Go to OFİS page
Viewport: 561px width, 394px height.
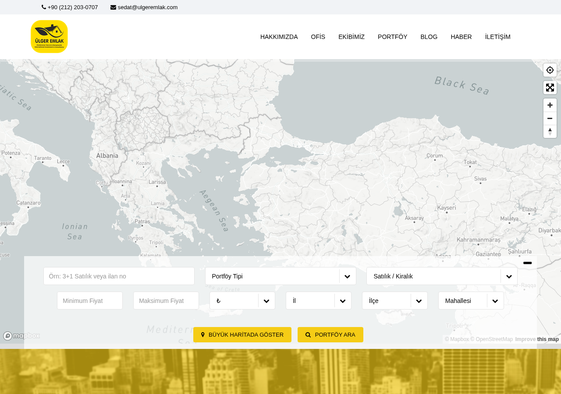coord(318,37)
